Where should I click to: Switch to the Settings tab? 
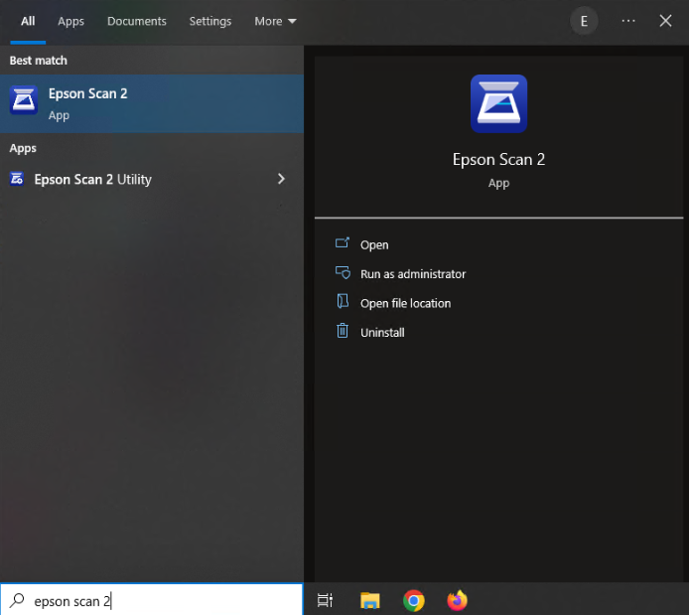[x=210, y=21]
